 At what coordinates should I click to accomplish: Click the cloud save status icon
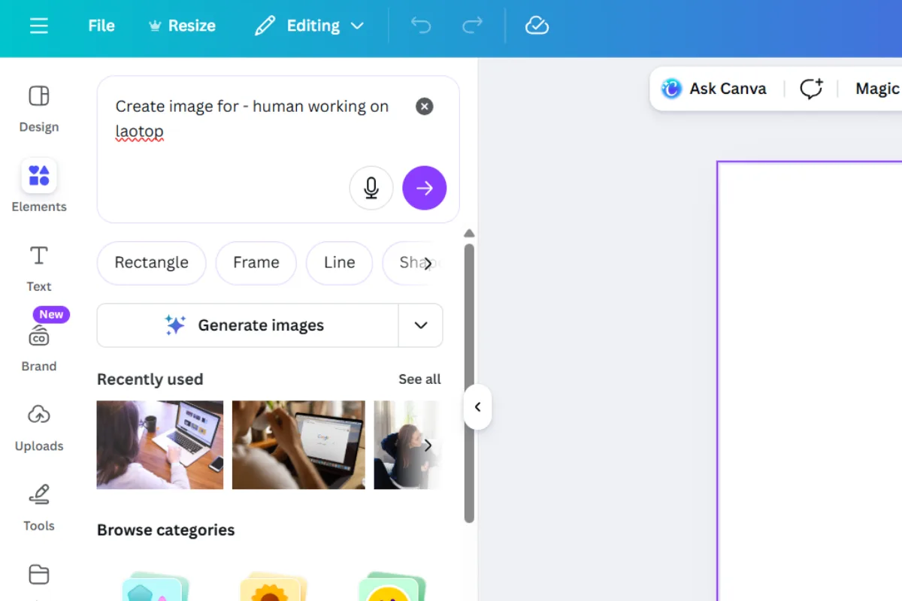tap(537, 25)
